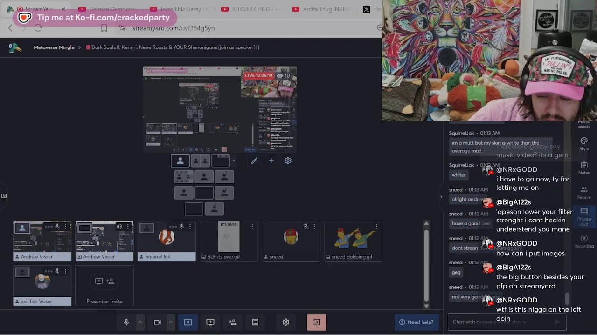The width and height of the screenshot is (597, 335).
Task: Toggle evil fish Visser's microphone icon
Action: 57,271
